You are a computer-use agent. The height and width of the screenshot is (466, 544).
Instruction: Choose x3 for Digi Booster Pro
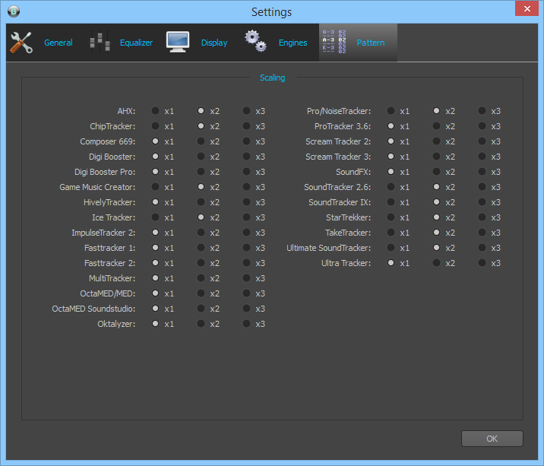tap(246, 172)
